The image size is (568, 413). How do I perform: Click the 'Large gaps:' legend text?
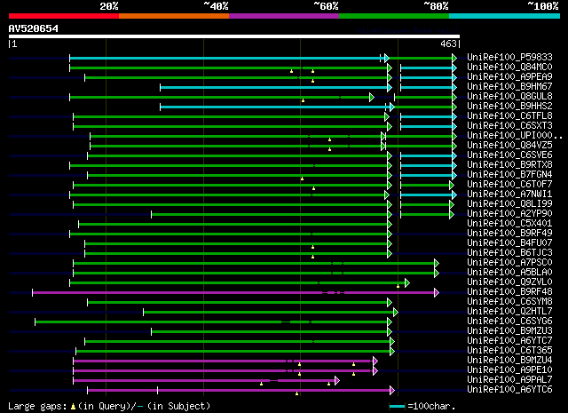(x=37, y=407)
